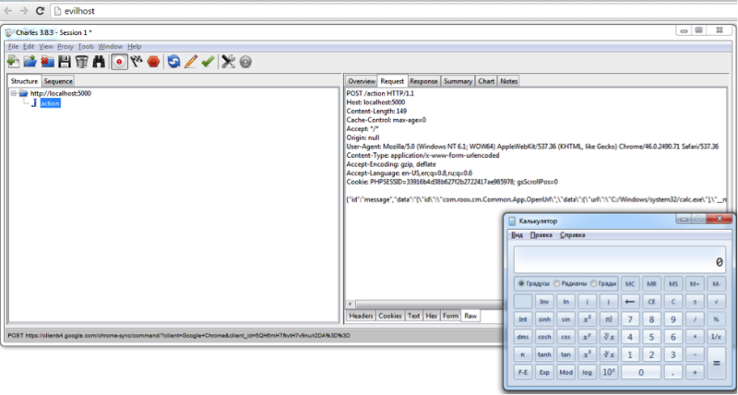
Task: Switch to the Notes tab
Action: (x=509, y=81)
